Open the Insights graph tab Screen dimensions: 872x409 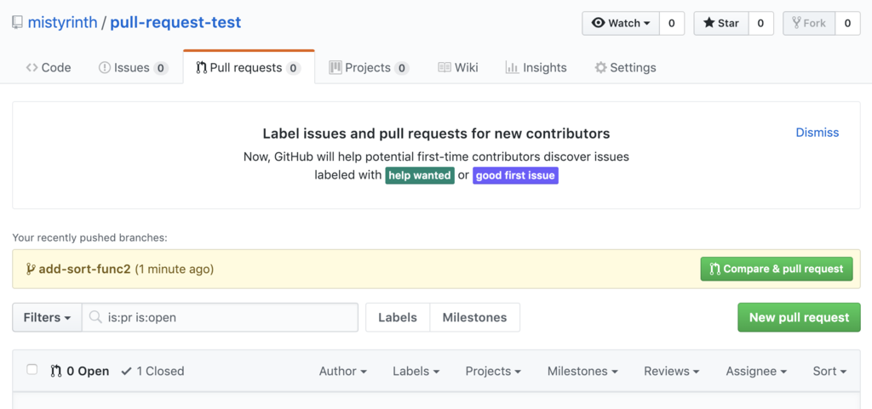[x=536, y=67]
